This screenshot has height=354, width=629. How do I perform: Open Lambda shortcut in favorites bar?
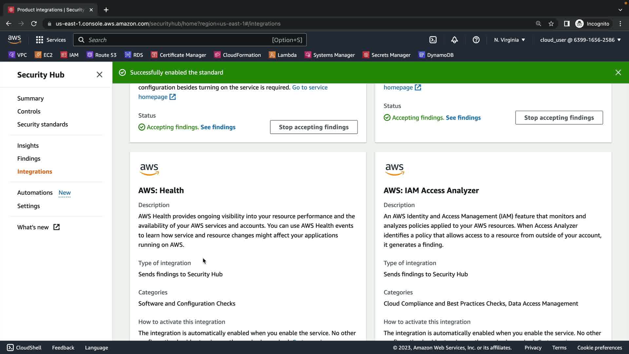282,55
